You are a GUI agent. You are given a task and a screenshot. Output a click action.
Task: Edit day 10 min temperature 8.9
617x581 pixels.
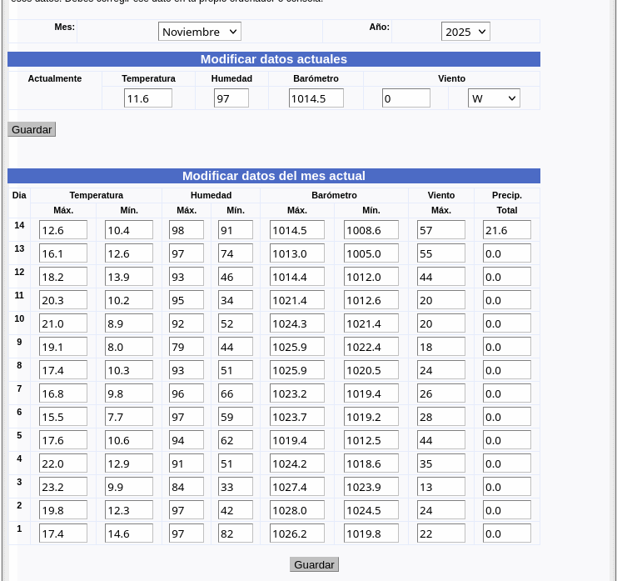click(x=129, y=323)
